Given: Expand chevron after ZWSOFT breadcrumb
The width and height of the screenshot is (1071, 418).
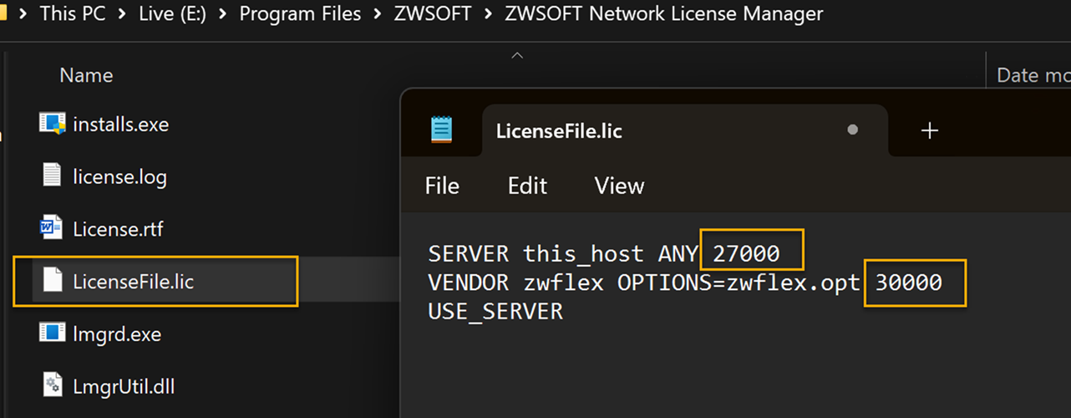Looking at the screenshot, I should 487,14.
